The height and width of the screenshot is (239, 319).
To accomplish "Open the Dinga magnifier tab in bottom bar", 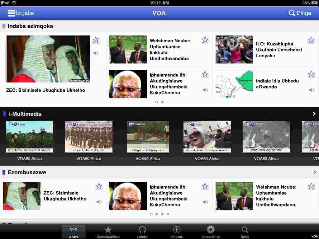I will click(245, 232).
